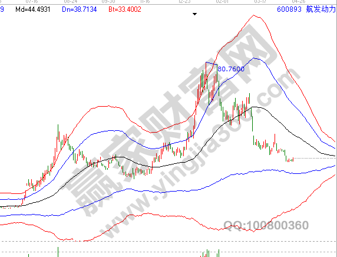
Task: Click the blue line connecting the 80.7600 peak
Action: [x=212, y=64]
